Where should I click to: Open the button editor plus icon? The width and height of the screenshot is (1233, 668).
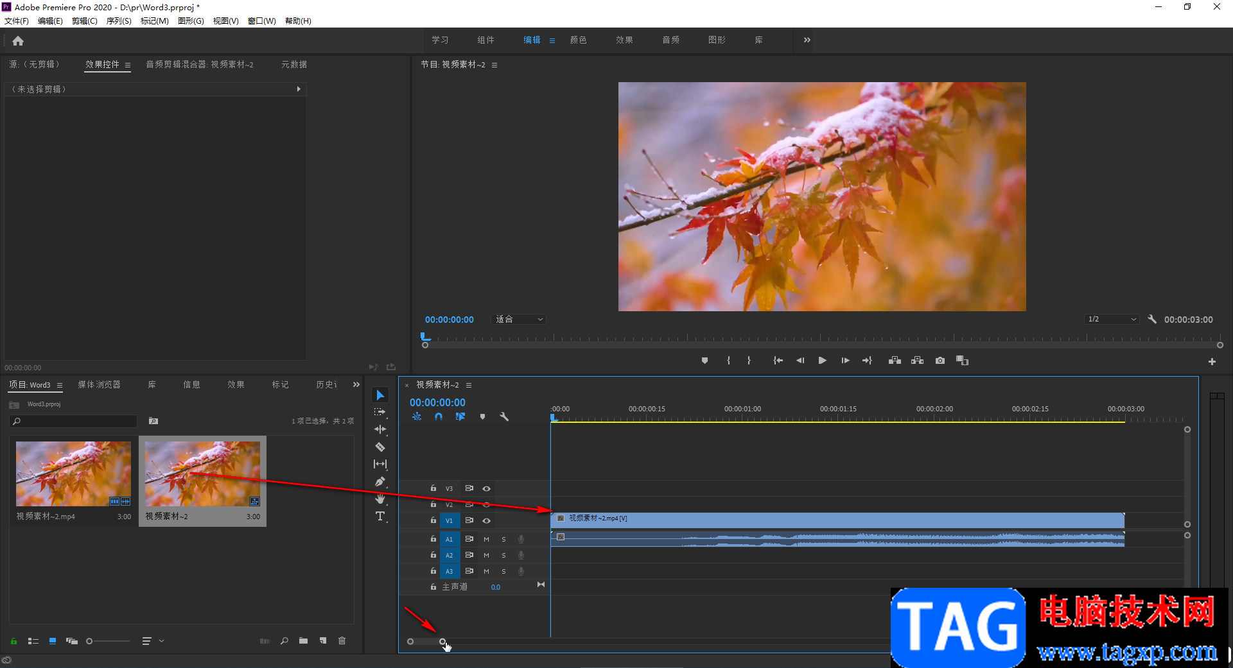pyautogui.click(x=1212, y=362)
